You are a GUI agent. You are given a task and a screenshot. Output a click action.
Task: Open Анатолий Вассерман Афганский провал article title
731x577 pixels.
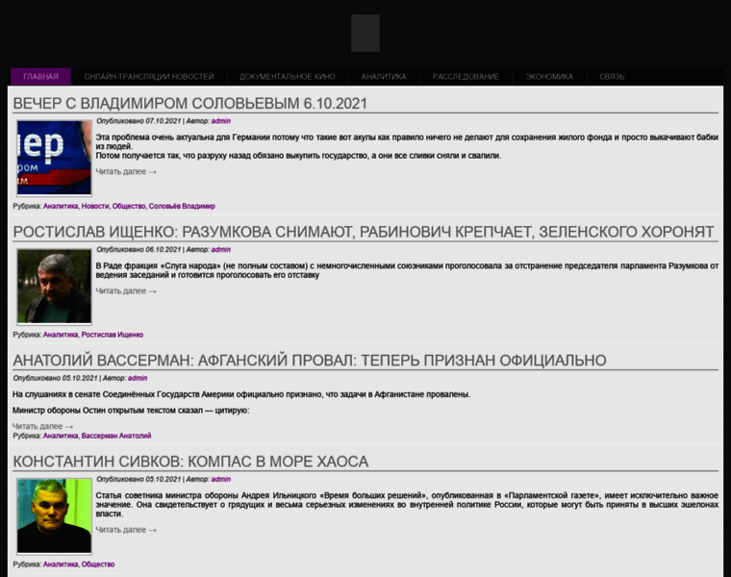coord(310,361)
